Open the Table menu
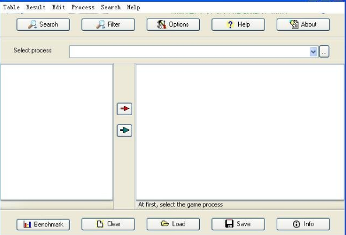Viewport: 346px width, 235px height. pos(12,8)
